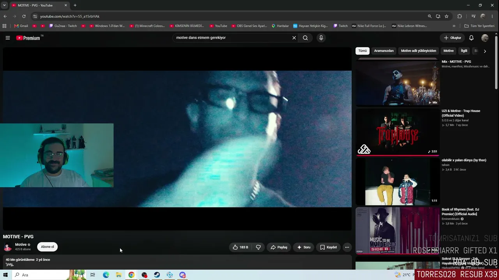The image size is (499, 280).
Task: Save video with Kaydet button
Action: tap(328, 247)
